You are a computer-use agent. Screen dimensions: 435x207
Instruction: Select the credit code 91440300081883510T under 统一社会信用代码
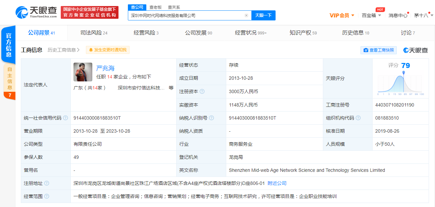(x=97, y=118)
